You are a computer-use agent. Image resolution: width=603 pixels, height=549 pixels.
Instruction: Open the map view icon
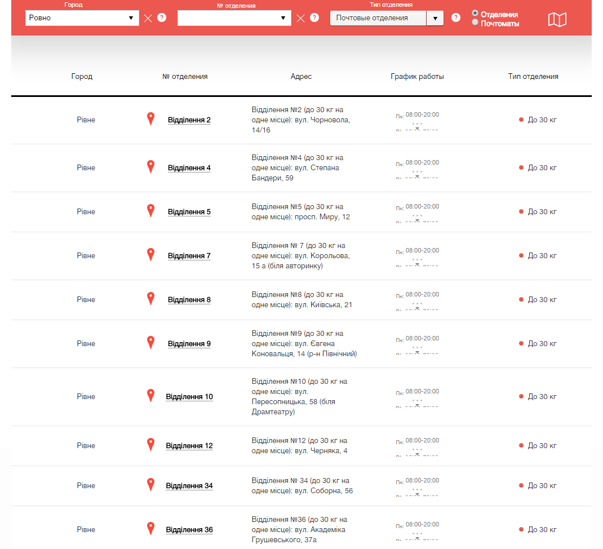557,20
